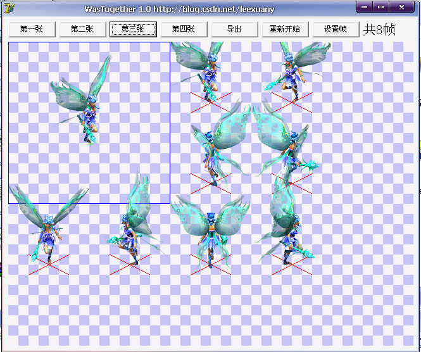Restart using the 重新开始 button
Screen dimensions: 421x352
coord(285,29)
